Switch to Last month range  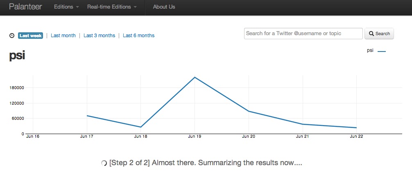coord(63,36)
